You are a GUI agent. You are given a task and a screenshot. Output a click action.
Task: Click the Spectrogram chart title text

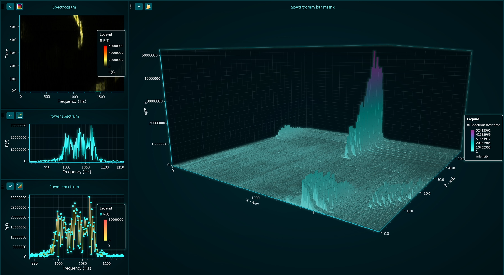pos(64,7)
